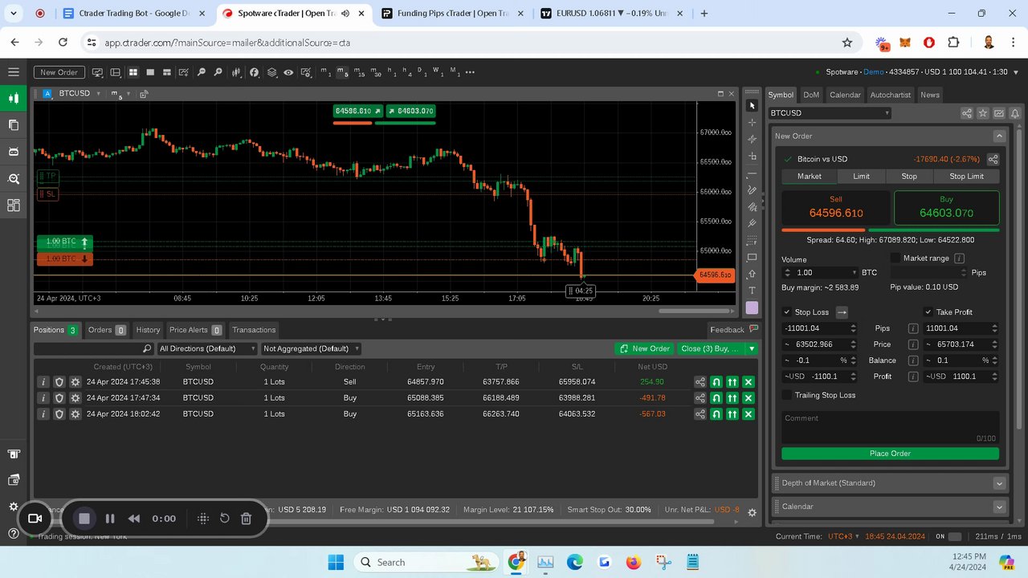Open protection shield for 17:47:34 position
The width and height of the screenshot is (1028, 578).
(59, 398)
